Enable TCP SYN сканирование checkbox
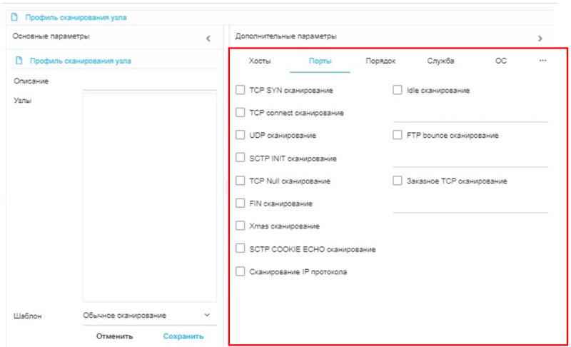Viewport: 571px width, 347px height. (x=241, y=90)
